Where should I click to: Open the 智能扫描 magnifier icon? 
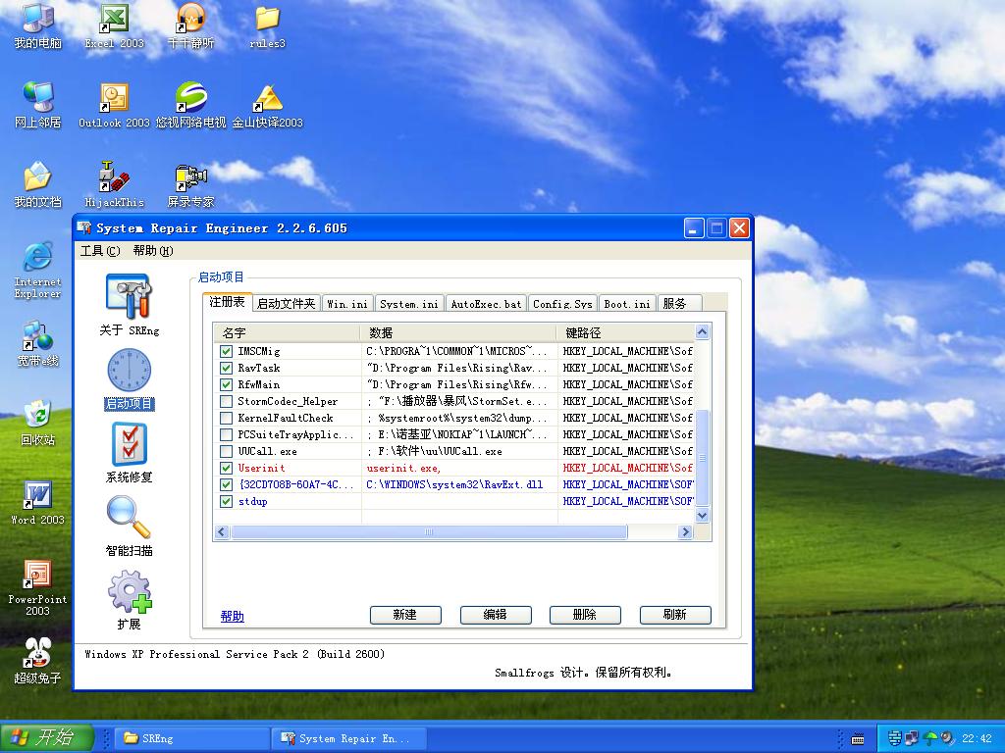(129, 519)
